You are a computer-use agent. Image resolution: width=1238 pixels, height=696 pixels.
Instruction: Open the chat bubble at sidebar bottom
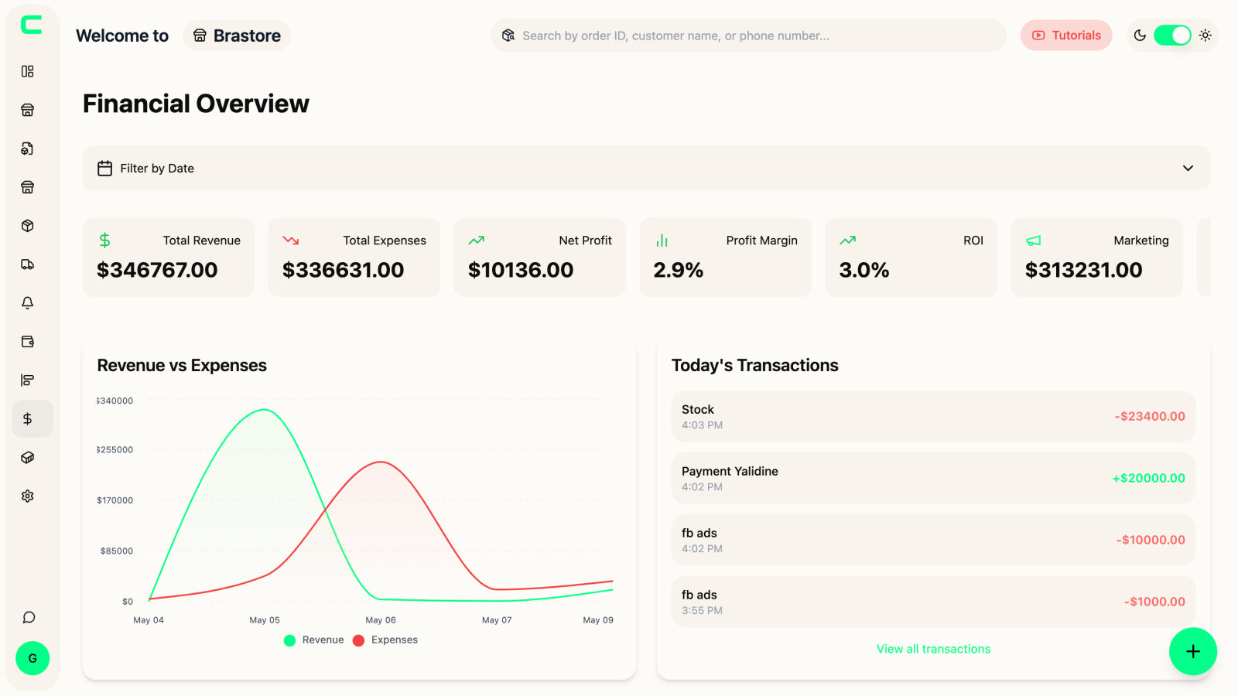tap(28, 617)
